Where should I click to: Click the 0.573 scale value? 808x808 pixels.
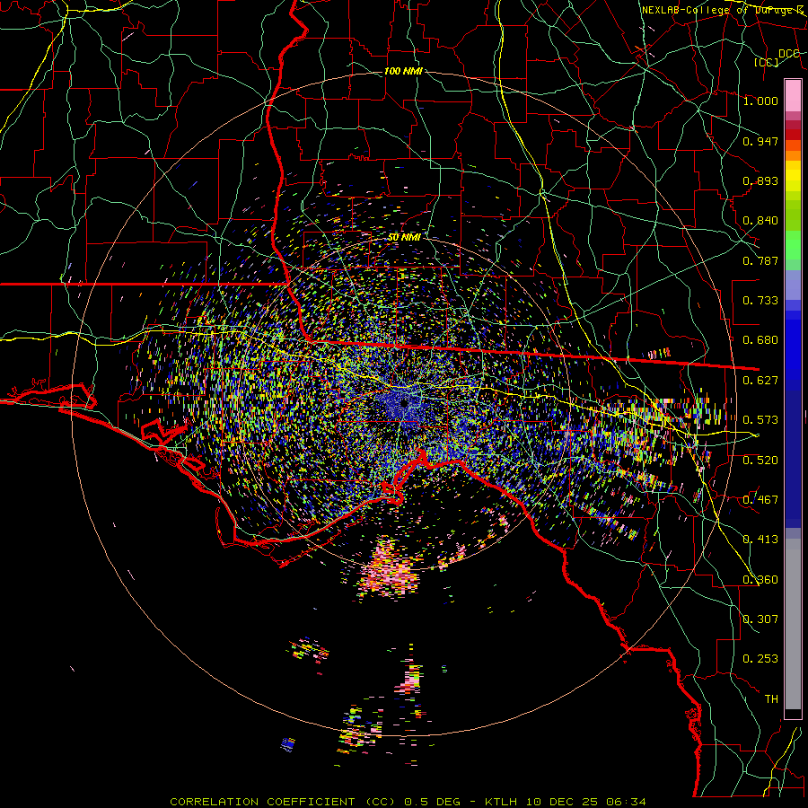[760, 419]
